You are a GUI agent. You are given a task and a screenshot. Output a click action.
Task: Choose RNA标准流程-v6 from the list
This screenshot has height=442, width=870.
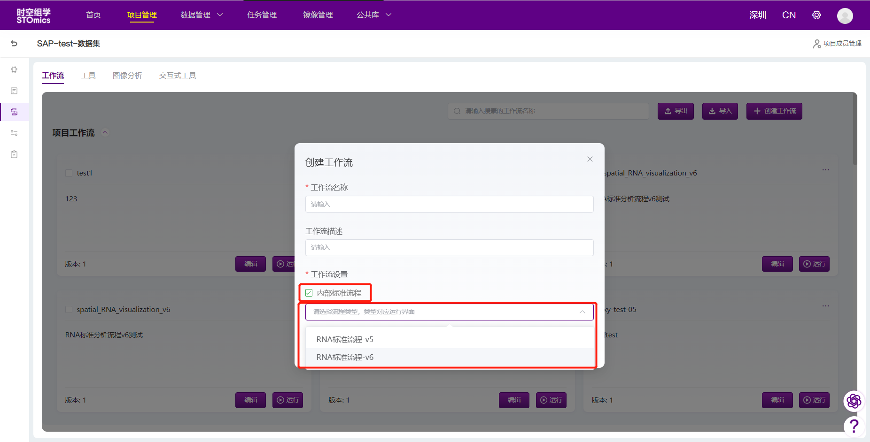(x=345, y=357)
